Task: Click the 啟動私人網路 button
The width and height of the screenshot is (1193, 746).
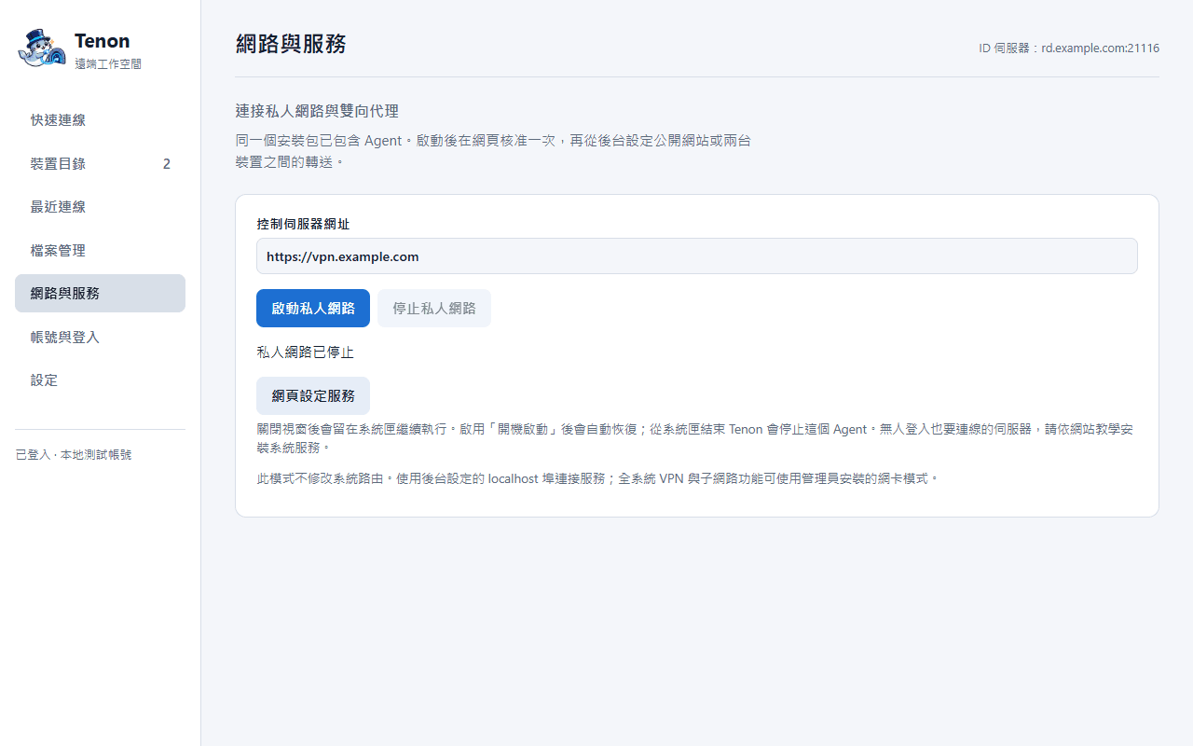Action: 313,308
